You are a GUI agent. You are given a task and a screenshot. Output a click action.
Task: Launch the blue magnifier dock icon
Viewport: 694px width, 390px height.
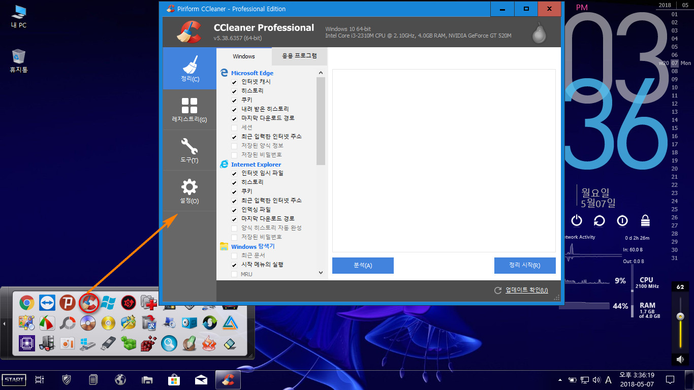(x=169, y=343)
